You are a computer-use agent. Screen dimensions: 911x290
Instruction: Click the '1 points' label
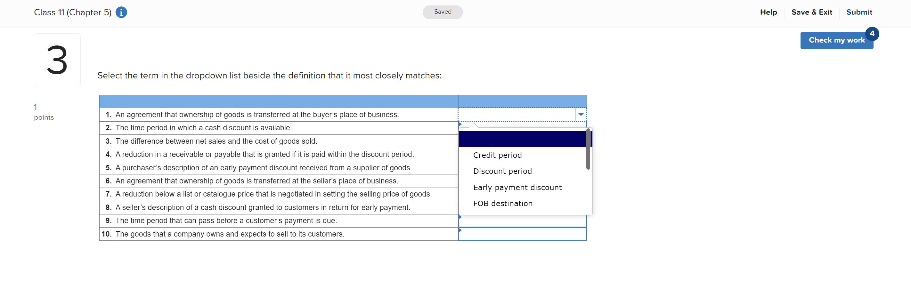coord(44,112)
